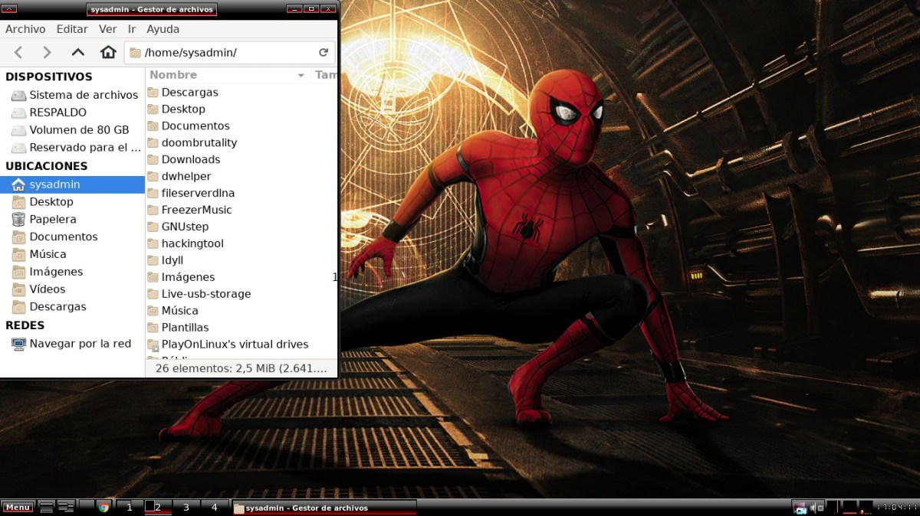The image size is (920, 516).
Task: Open the Archivo menu
Action: pyautogui.click(x=25, y=29)
